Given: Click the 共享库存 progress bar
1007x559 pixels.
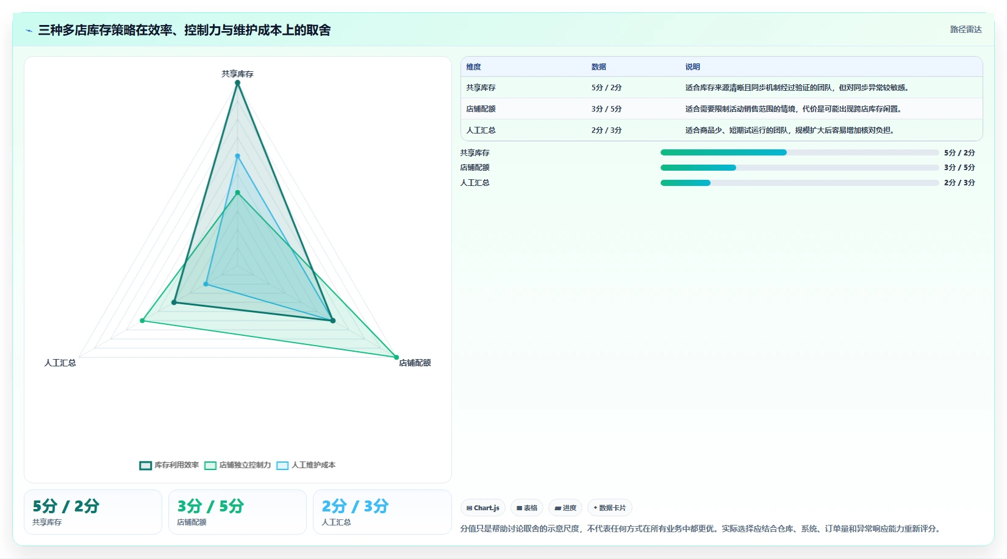Looking at the screenshot, I should point(800,152).
